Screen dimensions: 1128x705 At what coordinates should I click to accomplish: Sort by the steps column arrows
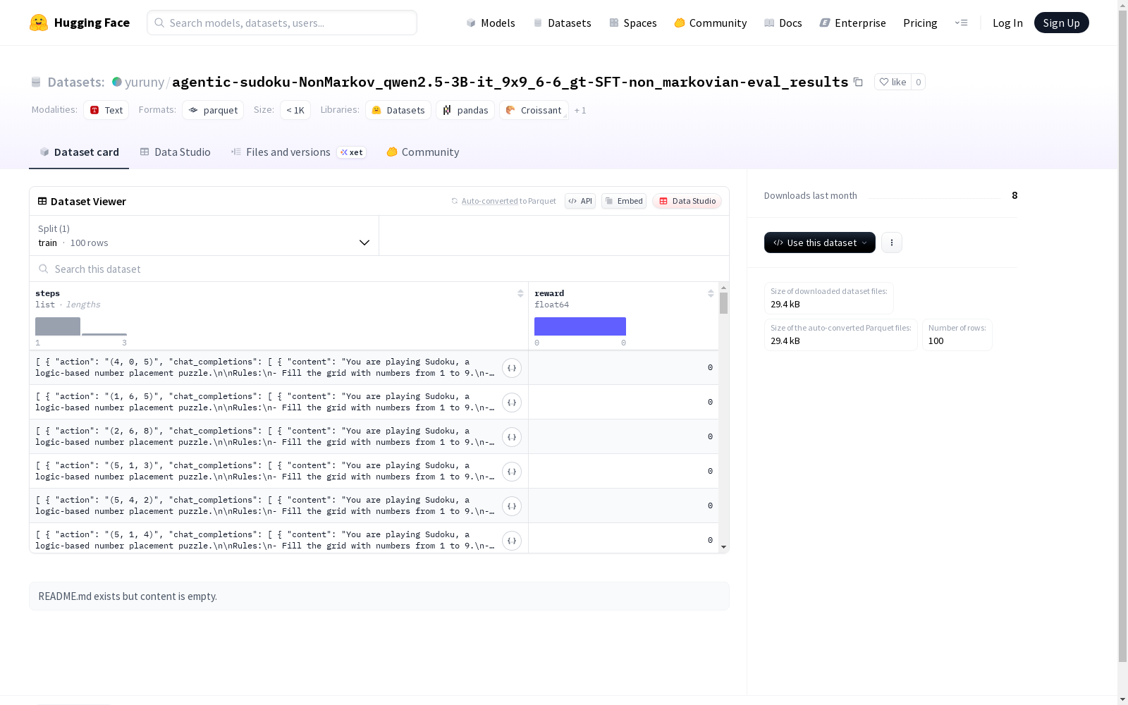(x=520, y=293)
